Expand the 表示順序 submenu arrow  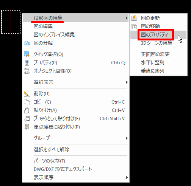pyautogui.click(x=127, y=177)
